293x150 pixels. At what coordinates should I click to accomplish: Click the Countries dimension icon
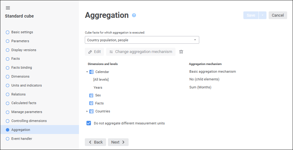(x=91, y=111)
